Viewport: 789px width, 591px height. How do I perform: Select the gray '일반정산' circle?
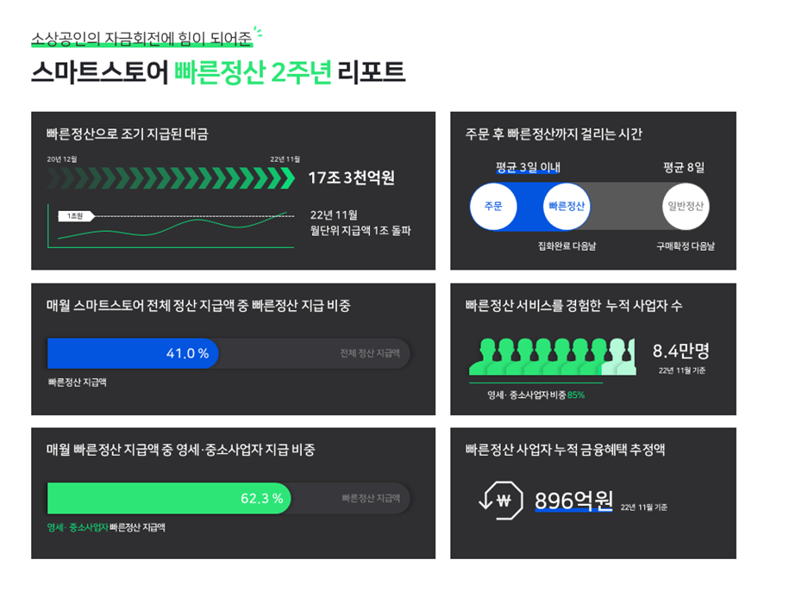coord(686,207)
